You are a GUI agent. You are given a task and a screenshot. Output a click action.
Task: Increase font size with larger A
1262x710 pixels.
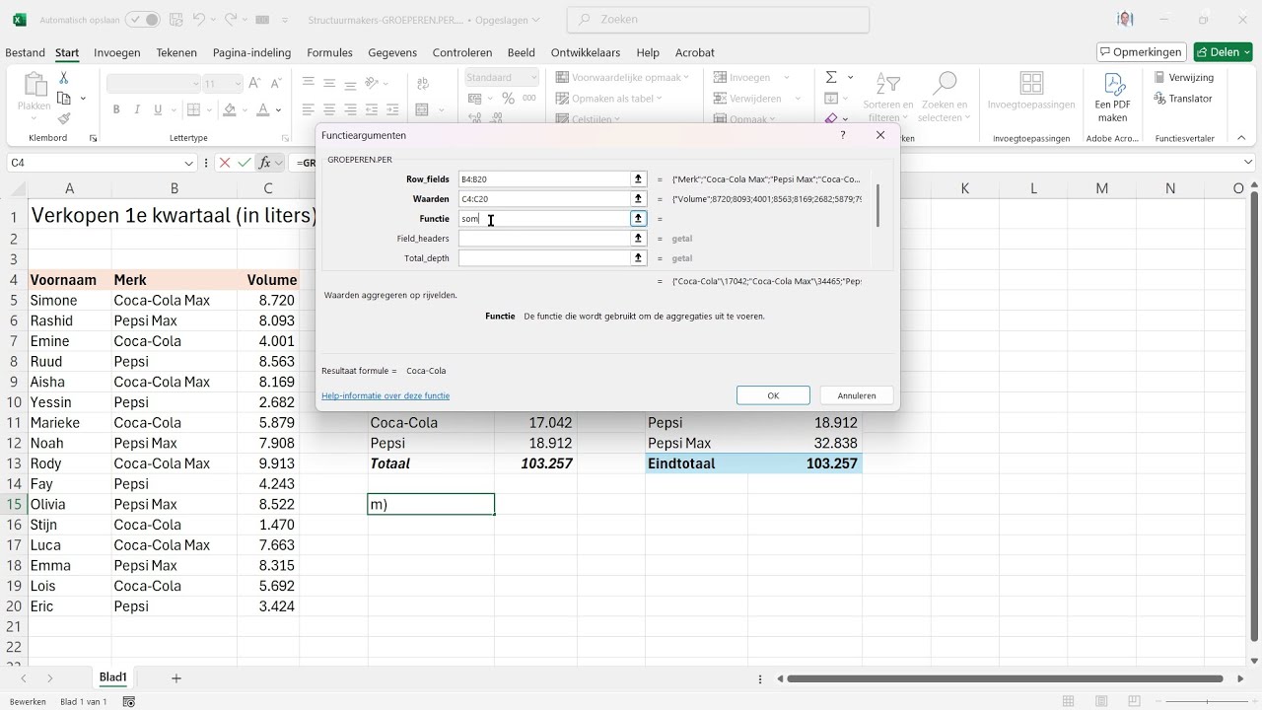254,84
